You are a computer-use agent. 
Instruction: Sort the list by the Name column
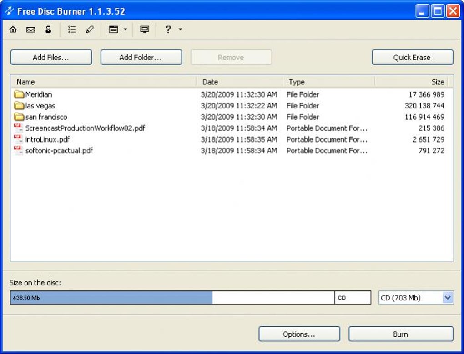[x=104, y=82]
